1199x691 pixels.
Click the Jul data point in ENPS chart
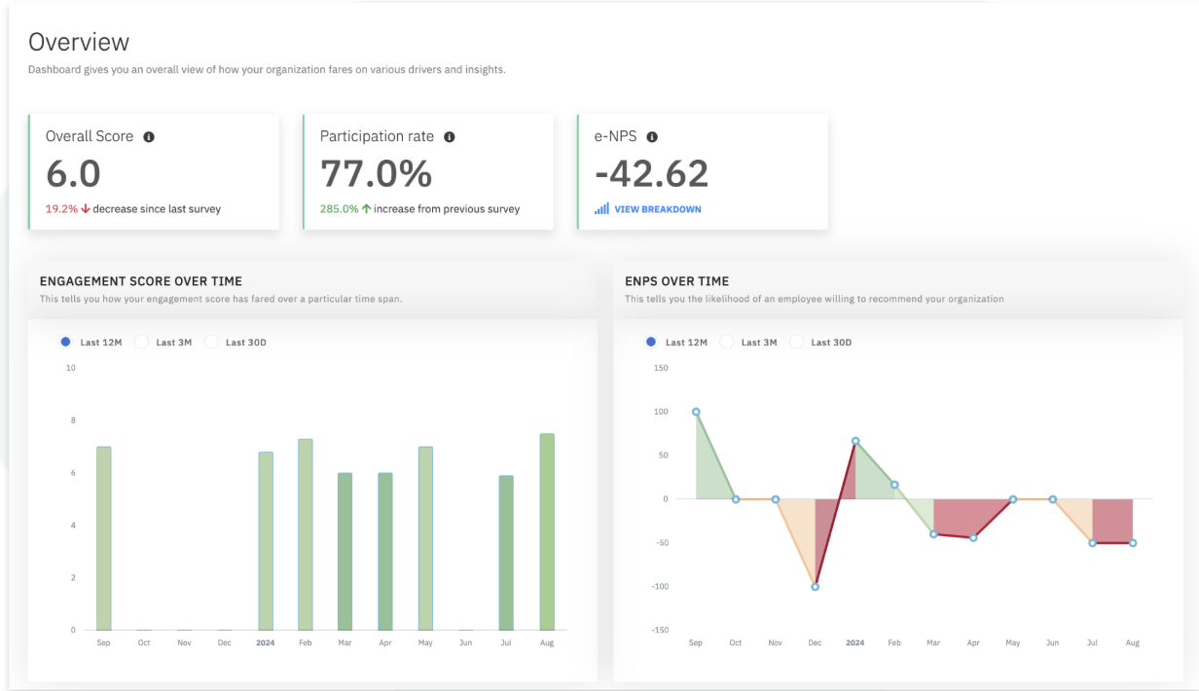[x=1093, y=542]
